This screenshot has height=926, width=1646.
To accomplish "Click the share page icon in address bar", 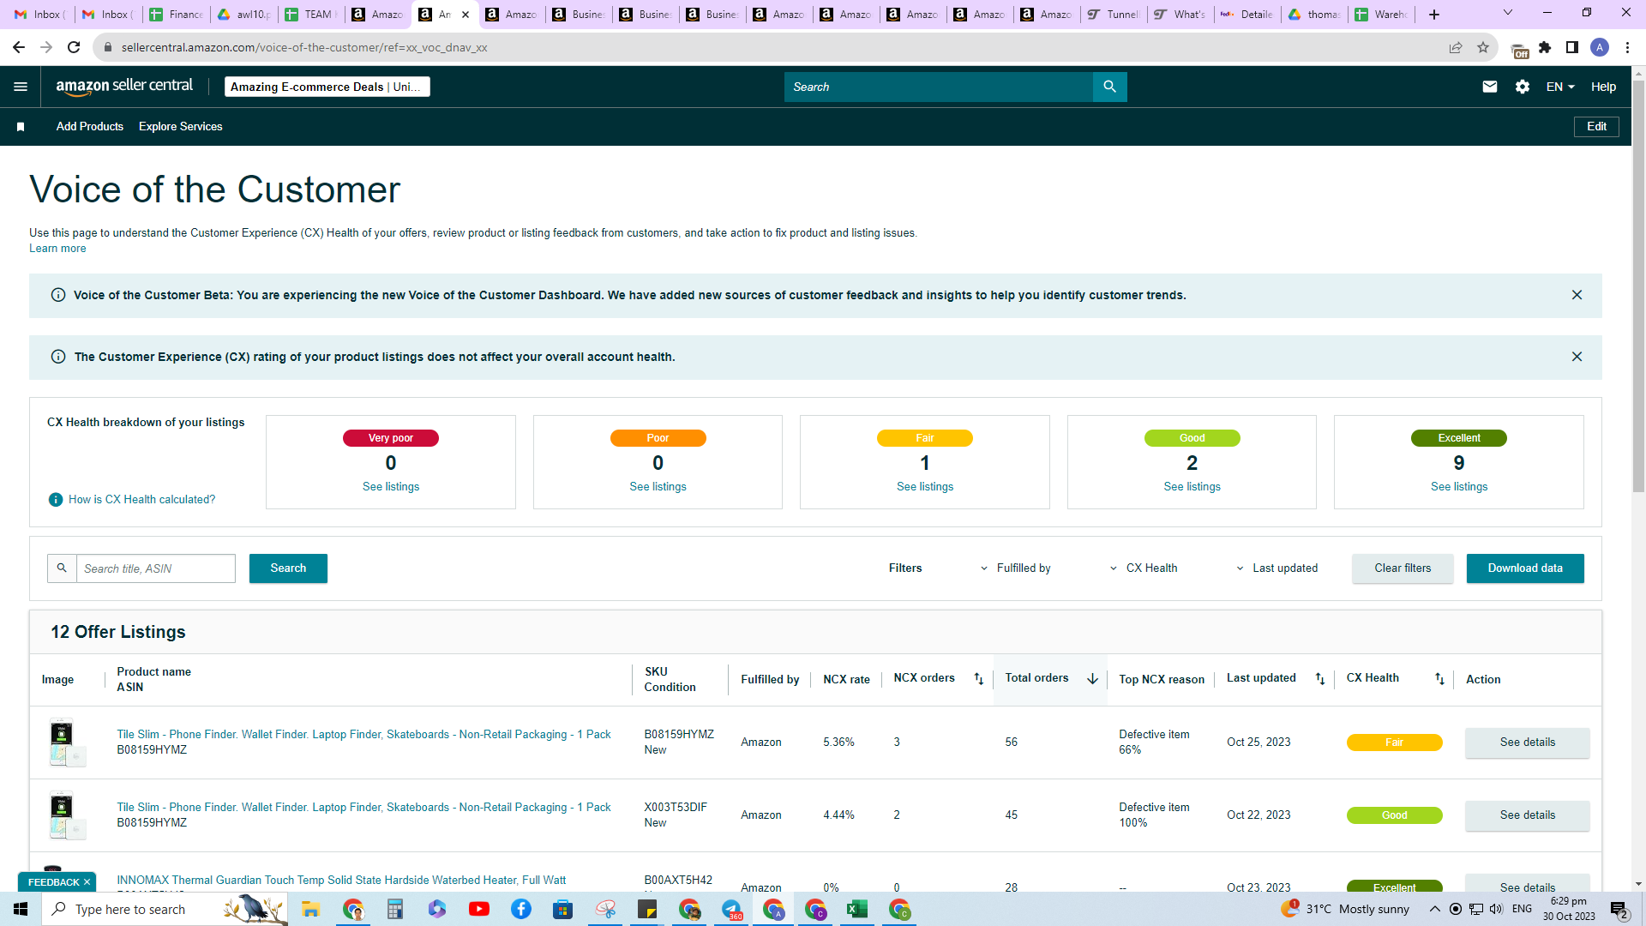I will pos(1456,47).
